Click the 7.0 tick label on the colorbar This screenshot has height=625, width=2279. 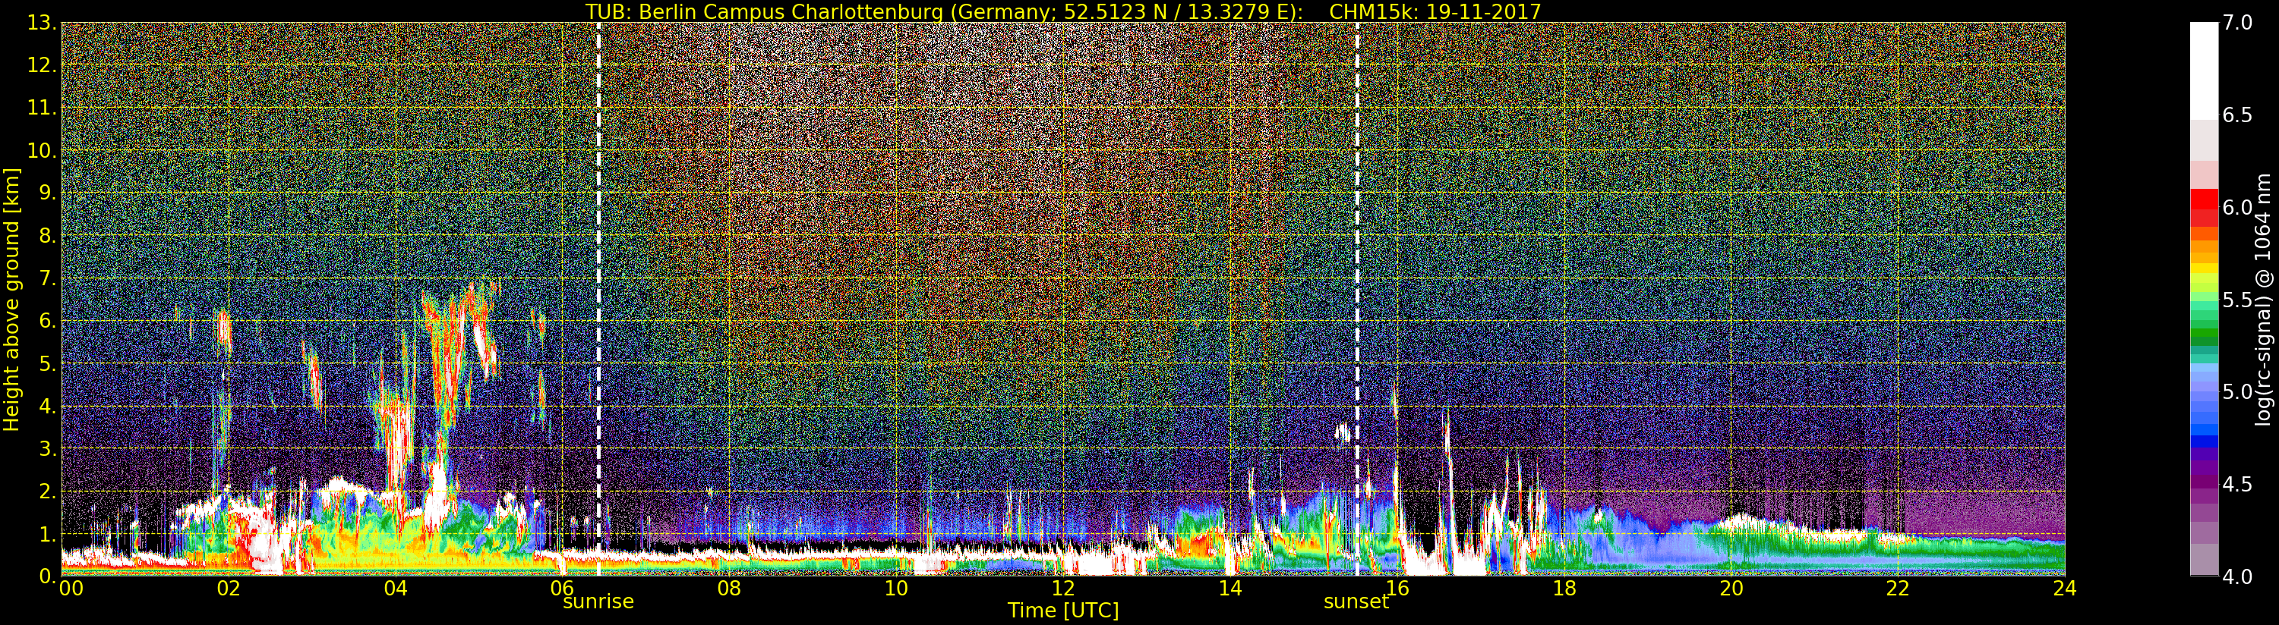pos(2238,23)
